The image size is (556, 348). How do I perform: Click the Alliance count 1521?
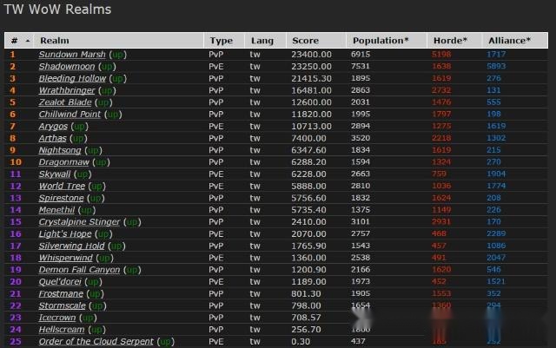coord(496,282)
